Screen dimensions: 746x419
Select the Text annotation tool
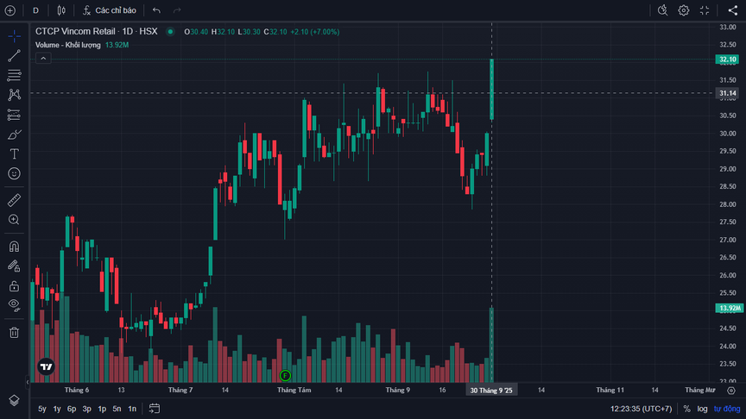[15, 154]
